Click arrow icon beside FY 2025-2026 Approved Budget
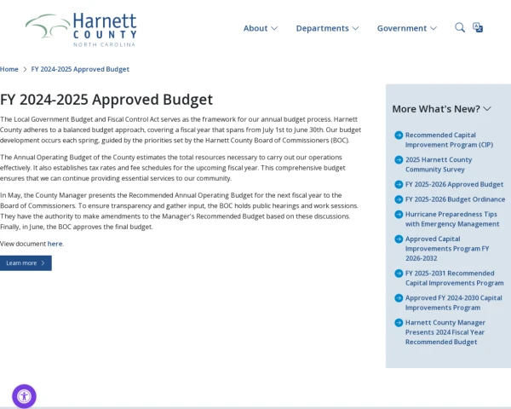This screenshot has width=511, height=409. pyautogui.click(x=399, y=184)
